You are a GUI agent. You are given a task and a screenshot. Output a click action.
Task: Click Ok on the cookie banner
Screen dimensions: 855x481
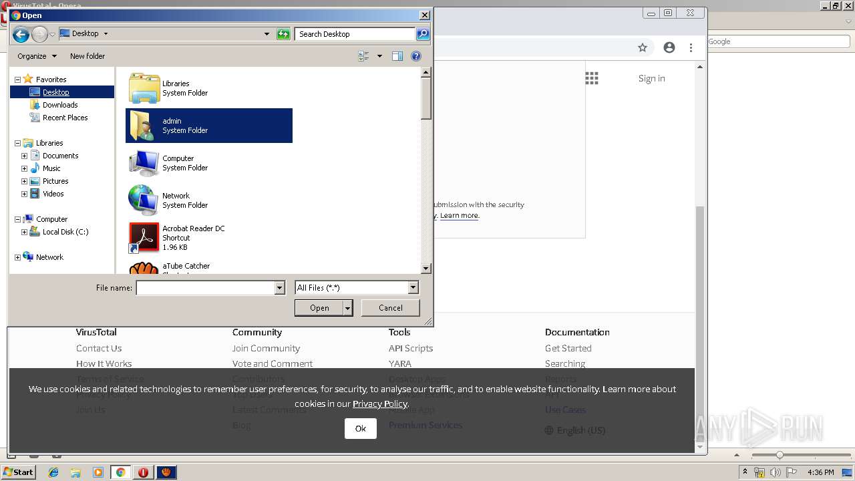(x=361, y=429)
